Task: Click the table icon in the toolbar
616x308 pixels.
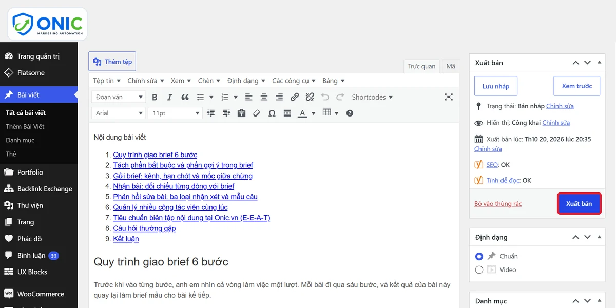Action: pos(327,113)
